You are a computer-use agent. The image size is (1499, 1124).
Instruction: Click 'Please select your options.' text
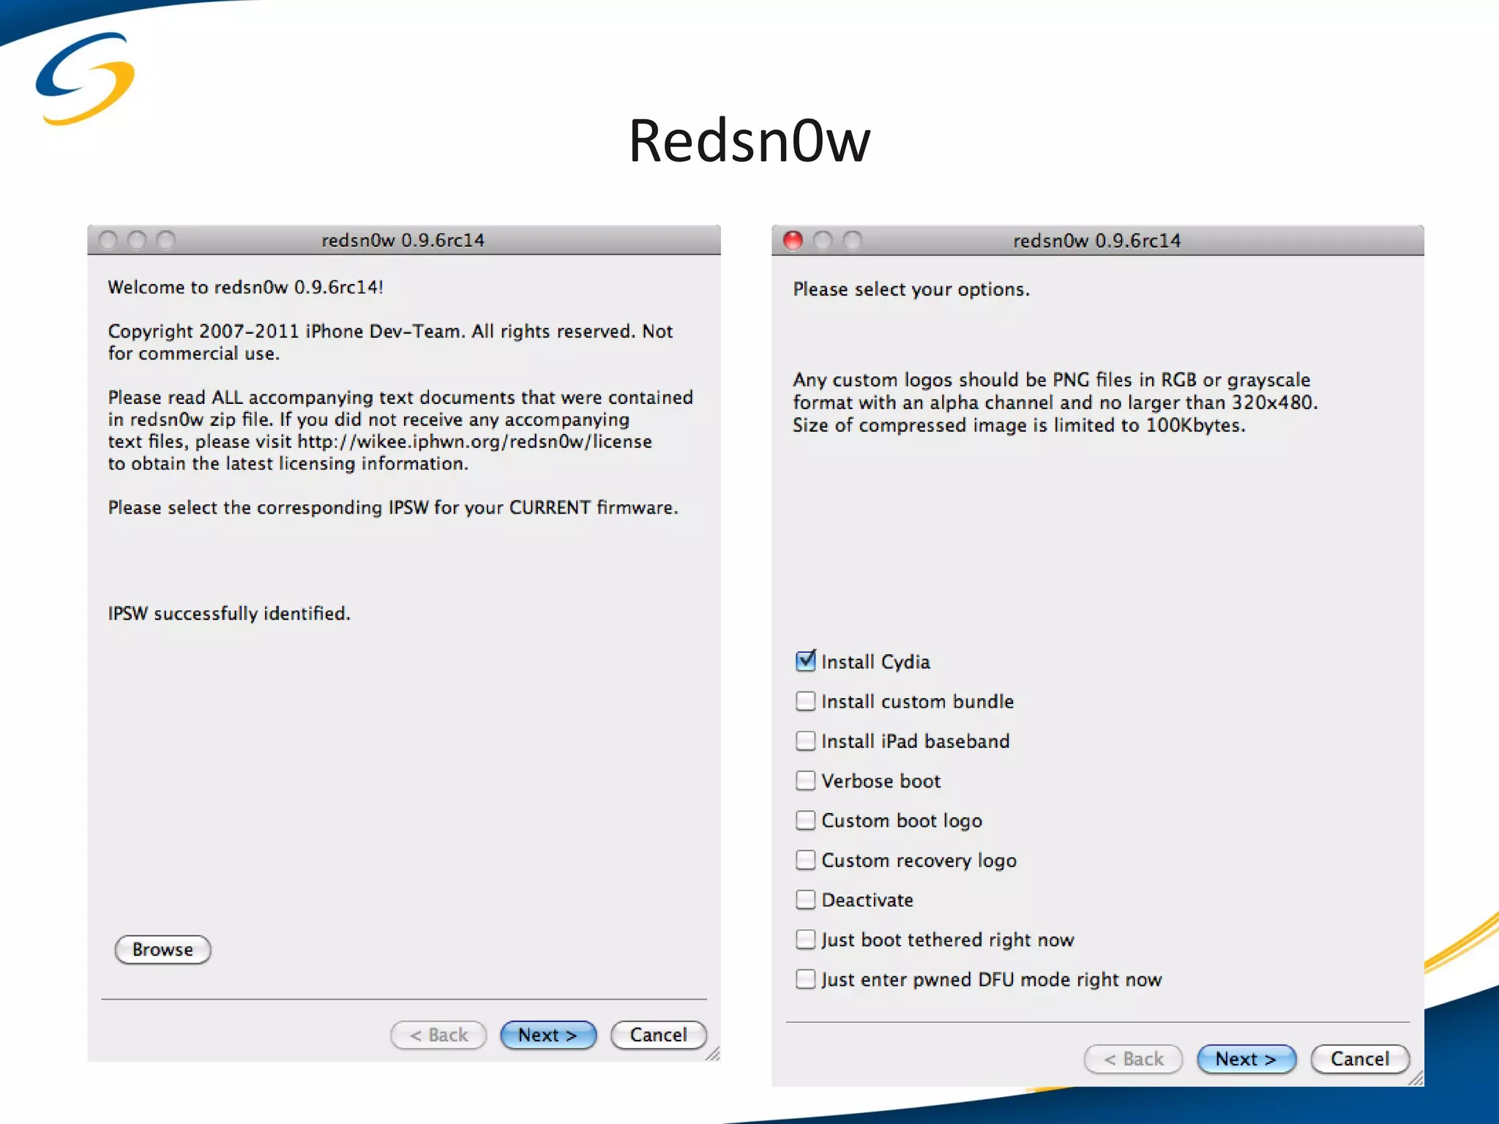click(x=911, y=289)
